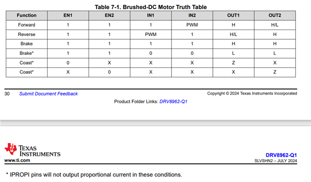311x182 pixels.
Task: Click page number 30 in footer
Action: (7, 94)
